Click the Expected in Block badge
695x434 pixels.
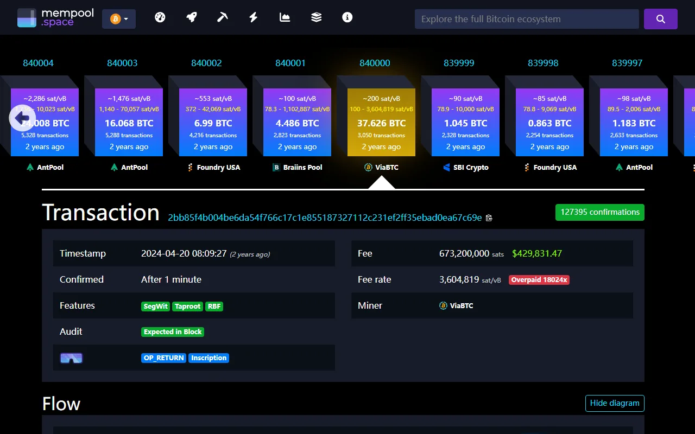tap(173, 332)
